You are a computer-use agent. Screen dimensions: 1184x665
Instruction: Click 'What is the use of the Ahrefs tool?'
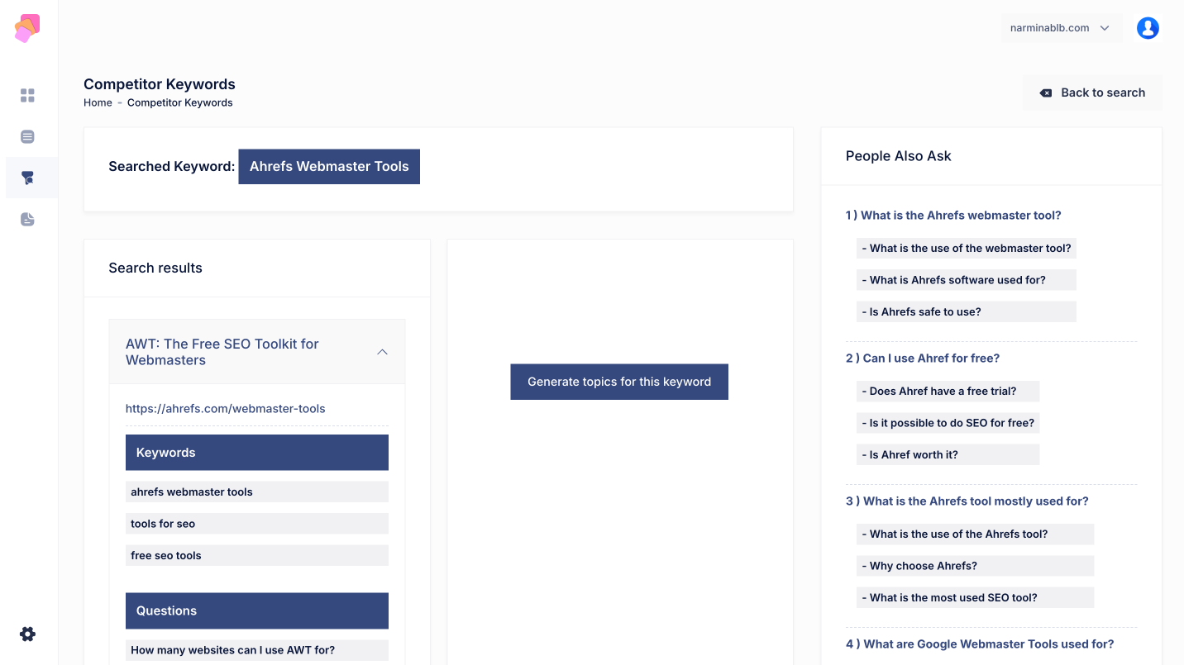976,534
